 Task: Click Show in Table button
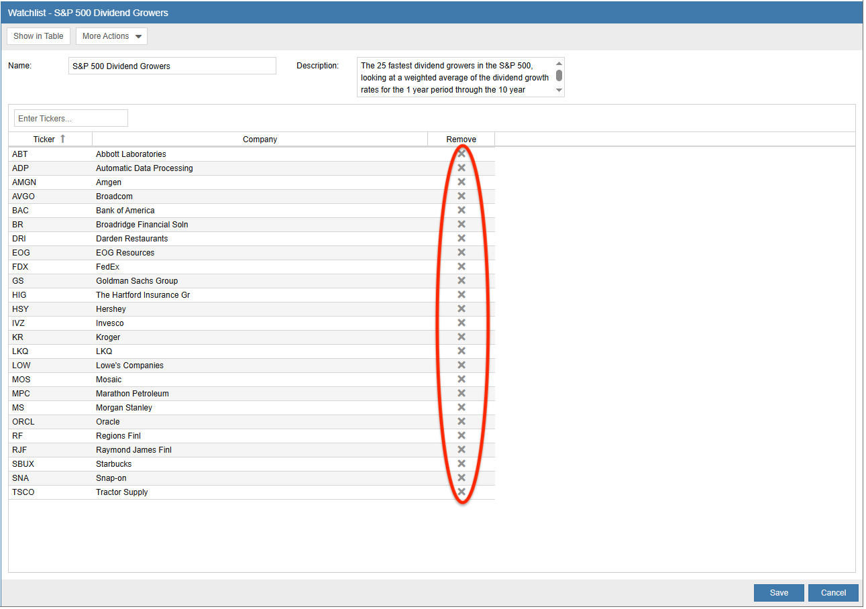click(38, 36)
